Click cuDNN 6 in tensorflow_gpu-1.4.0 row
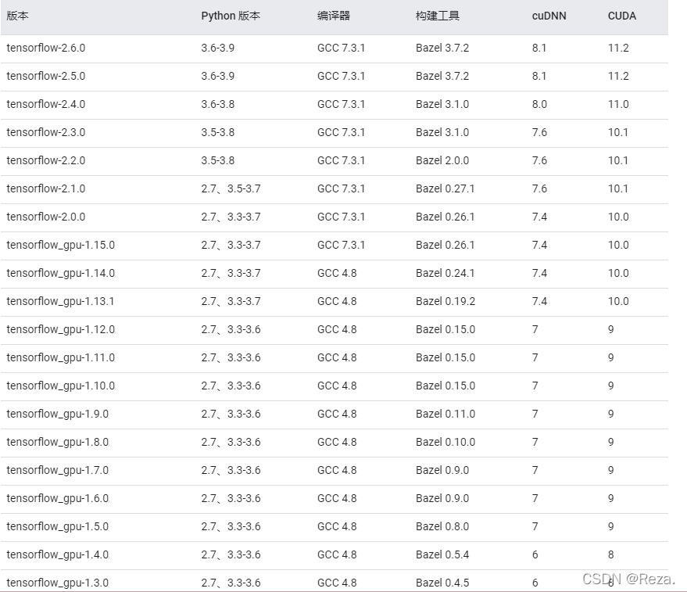The width and height of the screenshot is (687, 592). [535, 554]
